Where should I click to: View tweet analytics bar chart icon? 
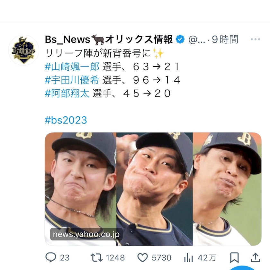(188, 258)
